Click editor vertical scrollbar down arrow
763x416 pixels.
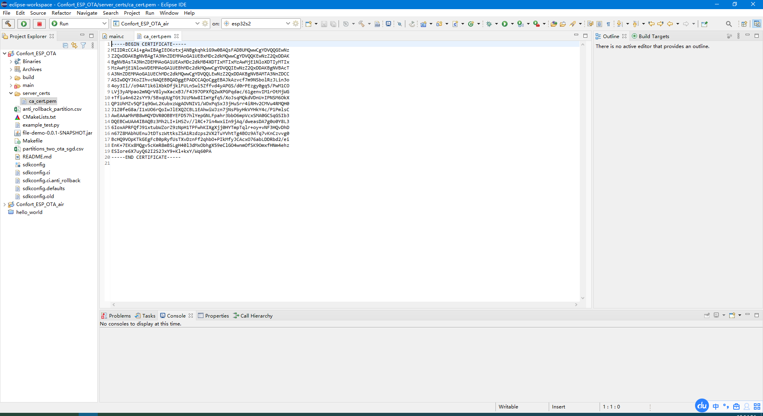tap(583, 298)
